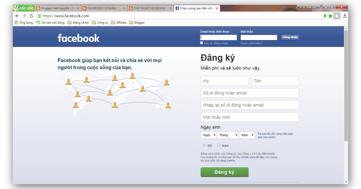
Task: Click the green Đăng ký signup button
Action: pos(224,172)
